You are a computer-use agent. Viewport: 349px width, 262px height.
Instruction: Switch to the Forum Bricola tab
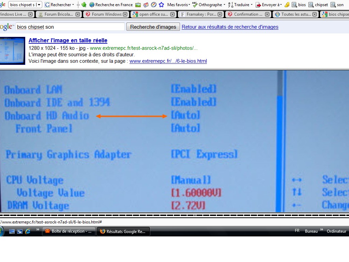tap(58, 14)
